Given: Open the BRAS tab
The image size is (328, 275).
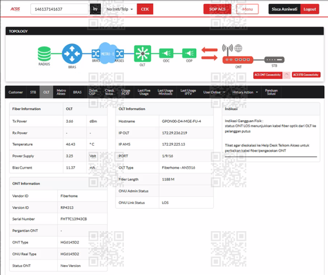Looking at the screenshot, I should [x=77, y=93].
